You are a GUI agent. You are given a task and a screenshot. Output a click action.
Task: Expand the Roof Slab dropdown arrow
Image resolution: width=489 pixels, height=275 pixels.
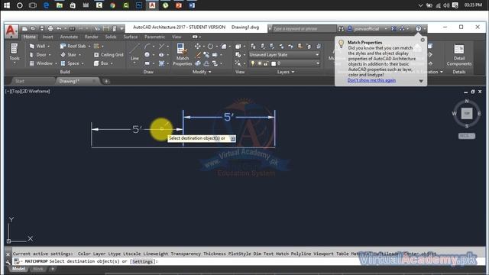[x=89, y=46]
